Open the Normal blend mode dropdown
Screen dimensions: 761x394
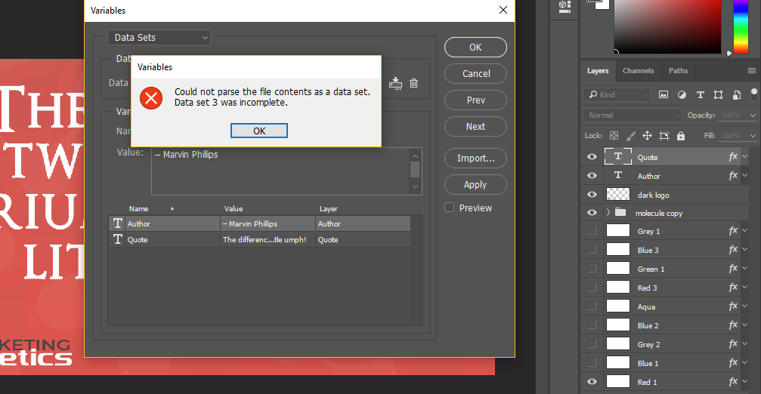[x=633, y=115]
